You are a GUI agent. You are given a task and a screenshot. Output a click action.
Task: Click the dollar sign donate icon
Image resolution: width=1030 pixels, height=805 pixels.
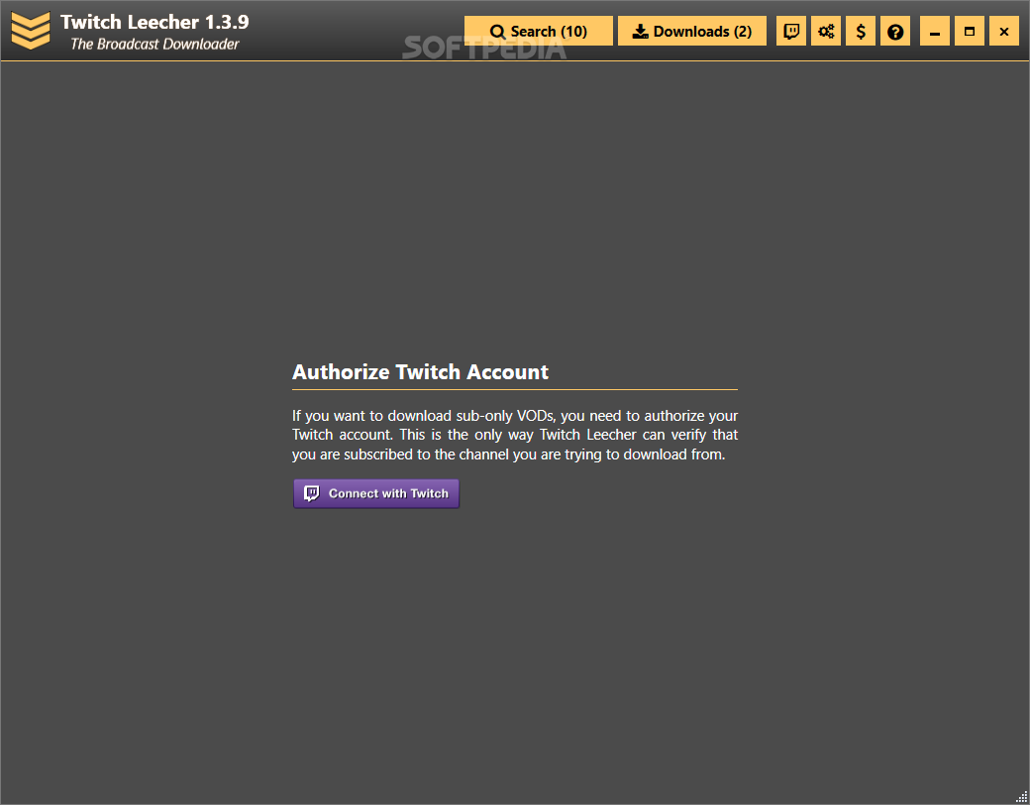(861, 31)
